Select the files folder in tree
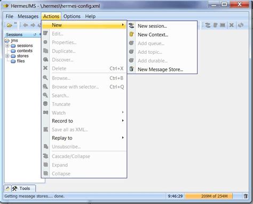253x204 pixels. [x=21, y=61]
